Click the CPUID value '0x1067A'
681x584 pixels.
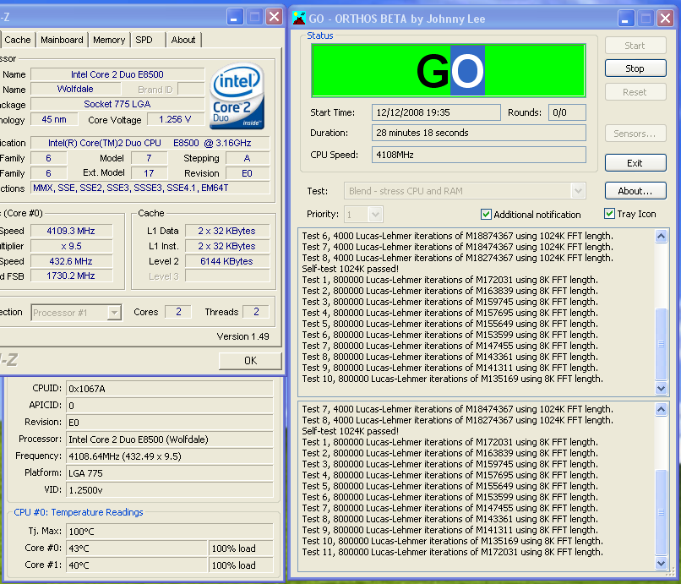[x=169, y=389]
